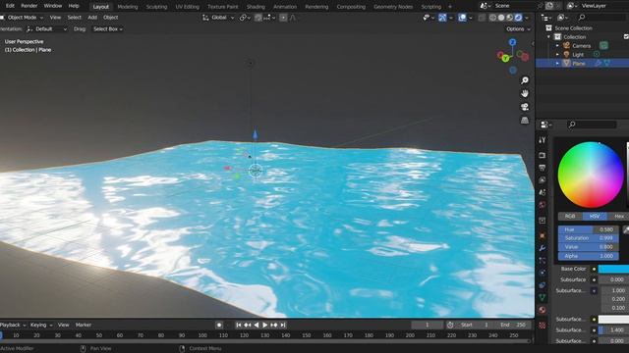Open the Physics properties tab
Viewport: 629px width, 353px height.
(543, 273)
